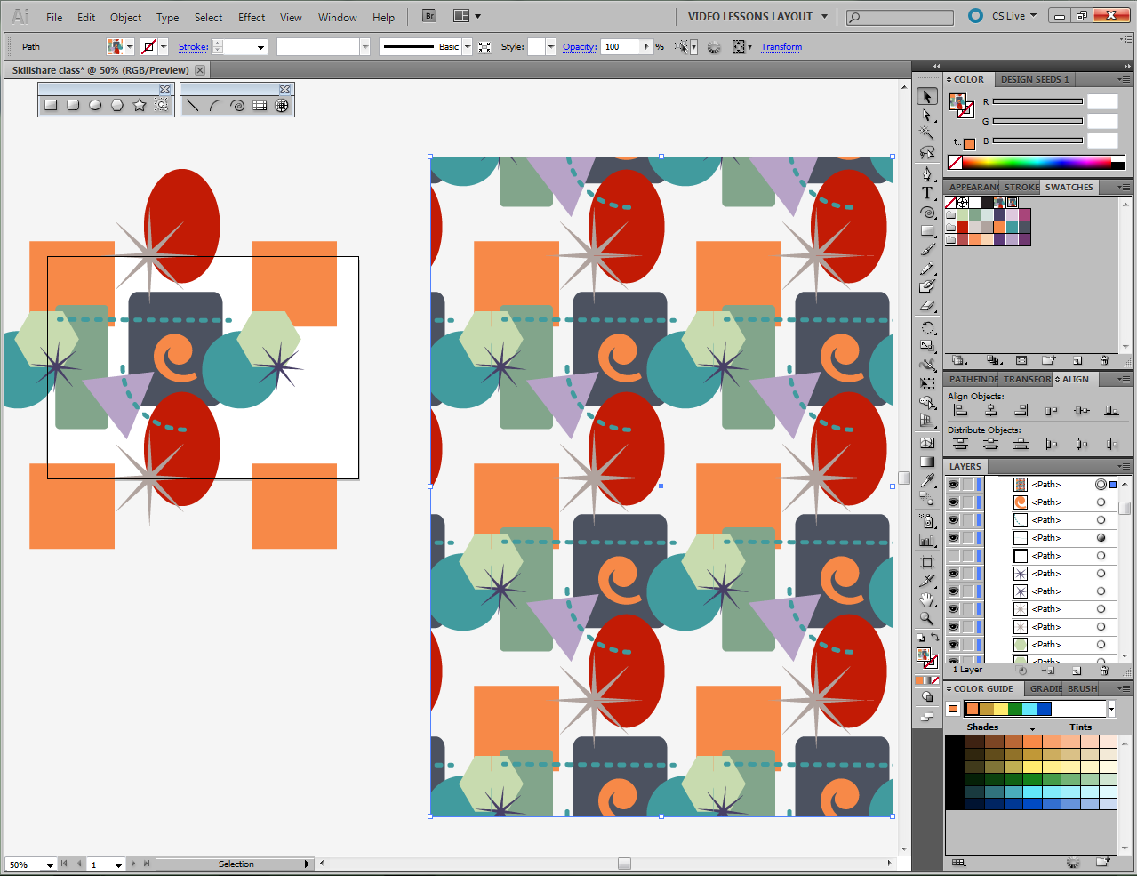Select the Spiral tool in the toolbox
This screenshot has height=876, width=1137.
(927, 213)
